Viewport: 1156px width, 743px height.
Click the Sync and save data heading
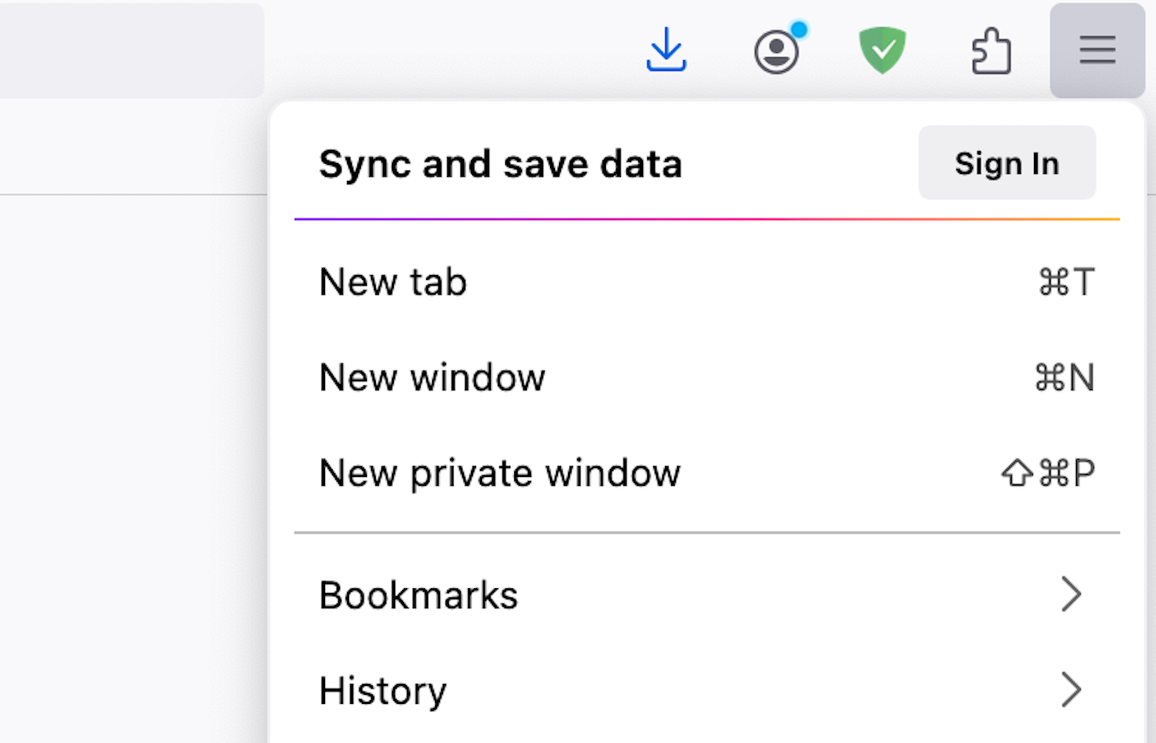point(501,164)
